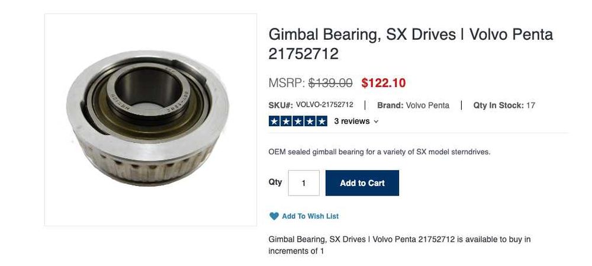Select the VOLVO-21752712 SKU text
This screenshot has height=266, width=592.
coord(324,105)
